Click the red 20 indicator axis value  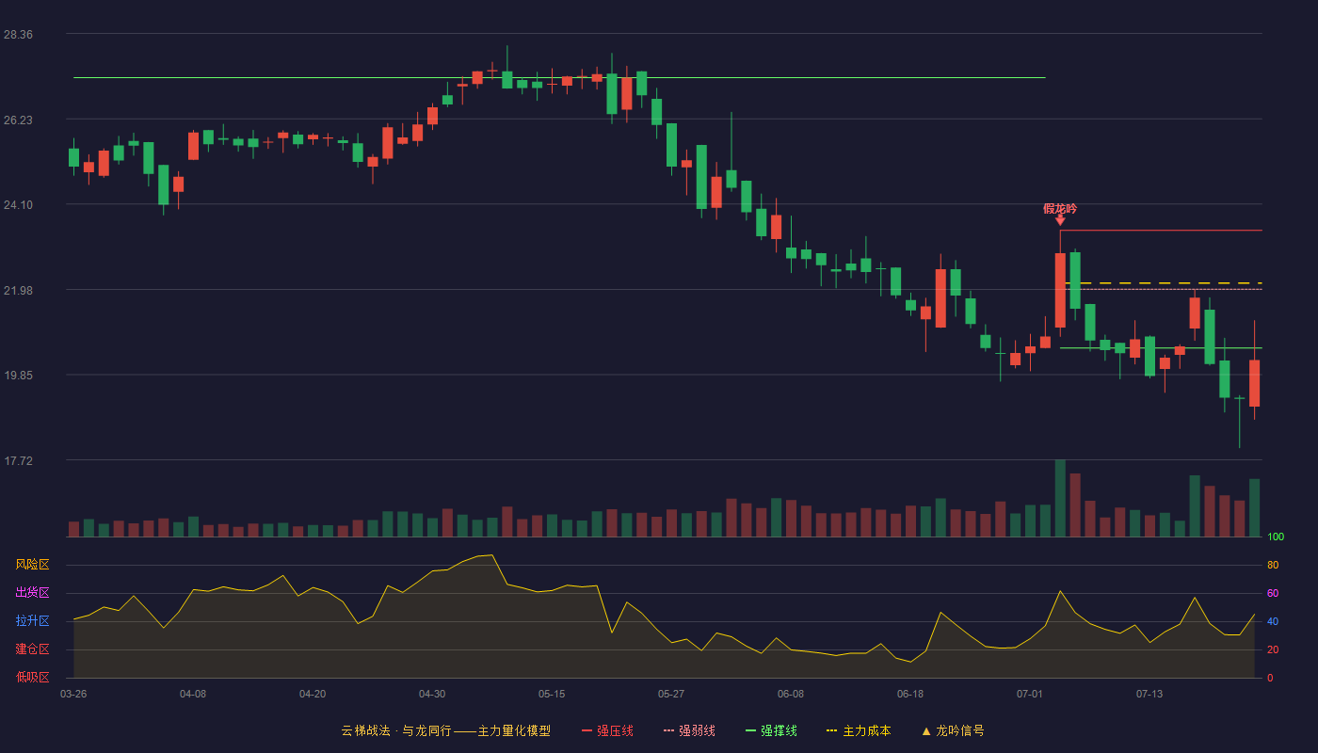[x=1273, y=650]
